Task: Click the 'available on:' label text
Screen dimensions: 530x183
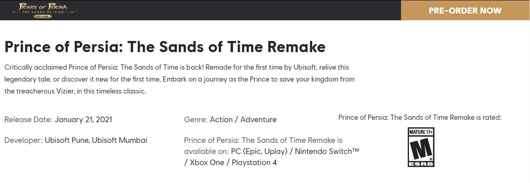Action: (206, 152)
